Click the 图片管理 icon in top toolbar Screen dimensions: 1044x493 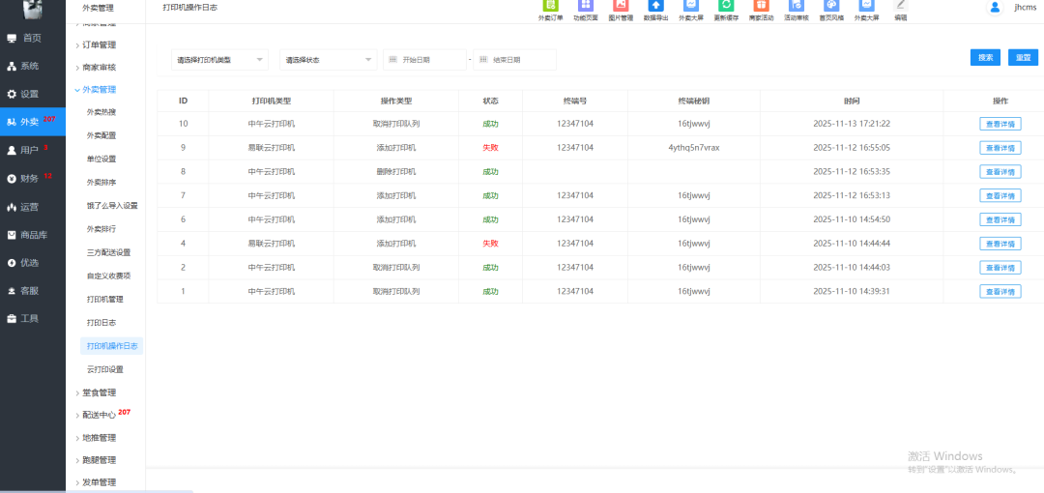[x=621, y=8]
